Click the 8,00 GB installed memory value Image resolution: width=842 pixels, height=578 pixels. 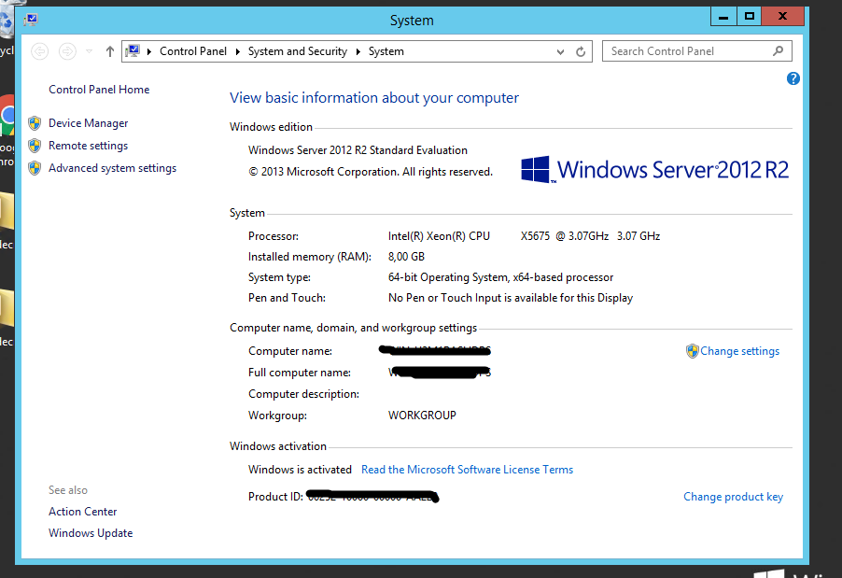[406, 257]
